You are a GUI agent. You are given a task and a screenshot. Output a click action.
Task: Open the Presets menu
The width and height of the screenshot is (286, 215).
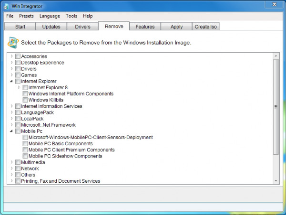click(x=26, y=16)
